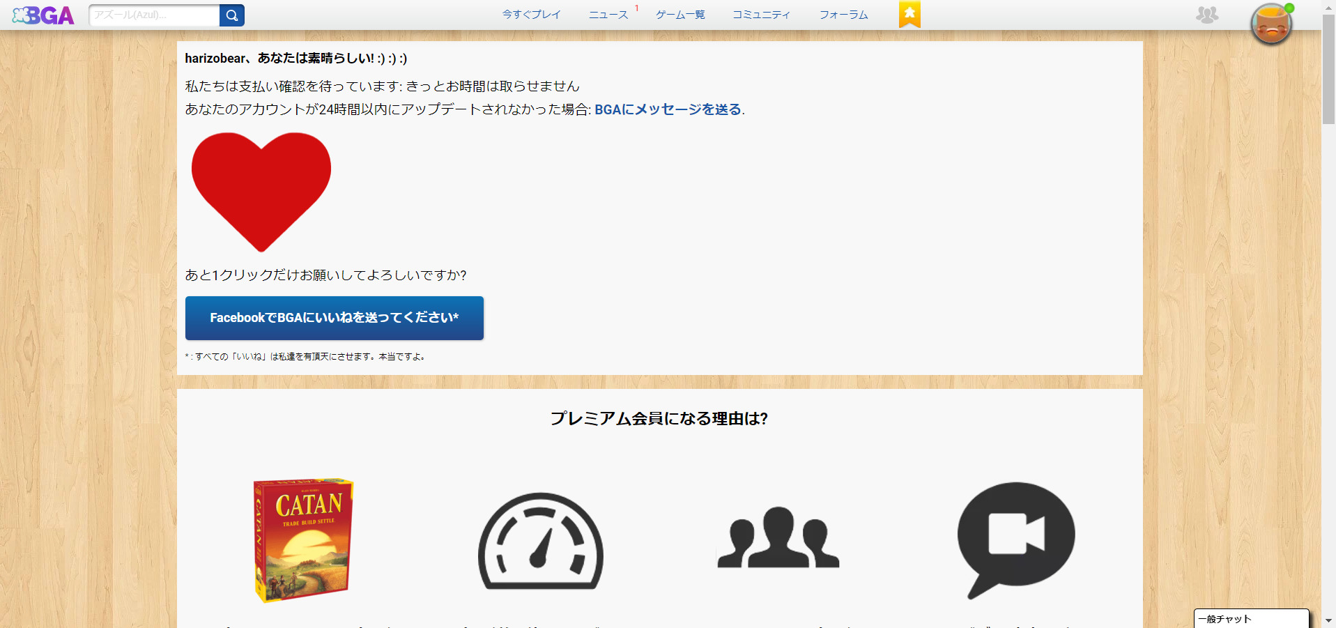Click the speedometer gauge icon
Viewport: 1336px width, 628px height.
pyautogui.click(x=540, y=542)
